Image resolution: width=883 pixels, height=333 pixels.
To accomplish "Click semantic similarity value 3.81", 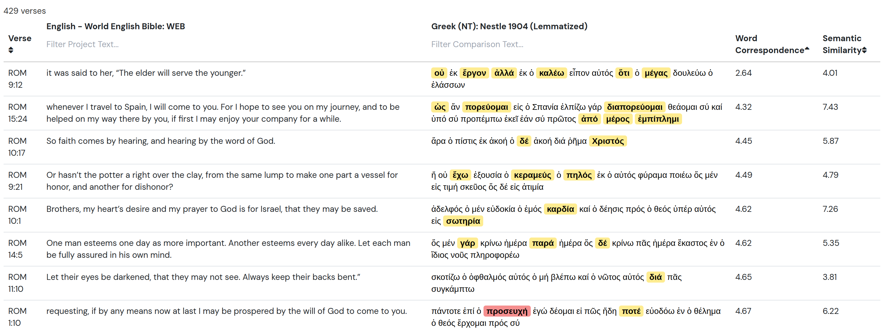I will click(829, 277).
